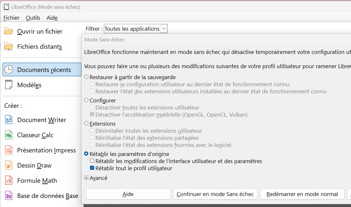Create a new Base de données Base
This screenshot has width=351, height=207.
(x=48, y=196)
